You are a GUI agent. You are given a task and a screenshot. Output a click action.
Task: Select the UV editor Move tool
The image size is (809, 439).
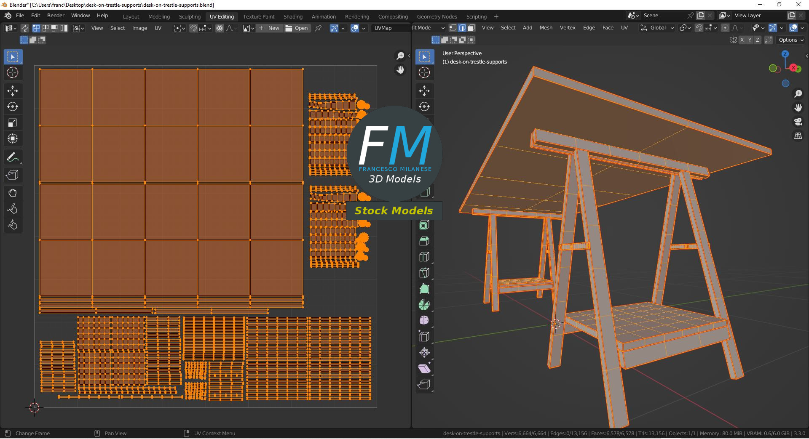coord(13,91)
